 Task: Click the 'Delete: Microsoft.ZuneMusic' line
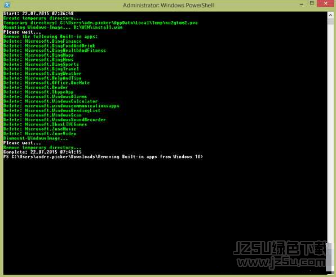coord(39,129)
